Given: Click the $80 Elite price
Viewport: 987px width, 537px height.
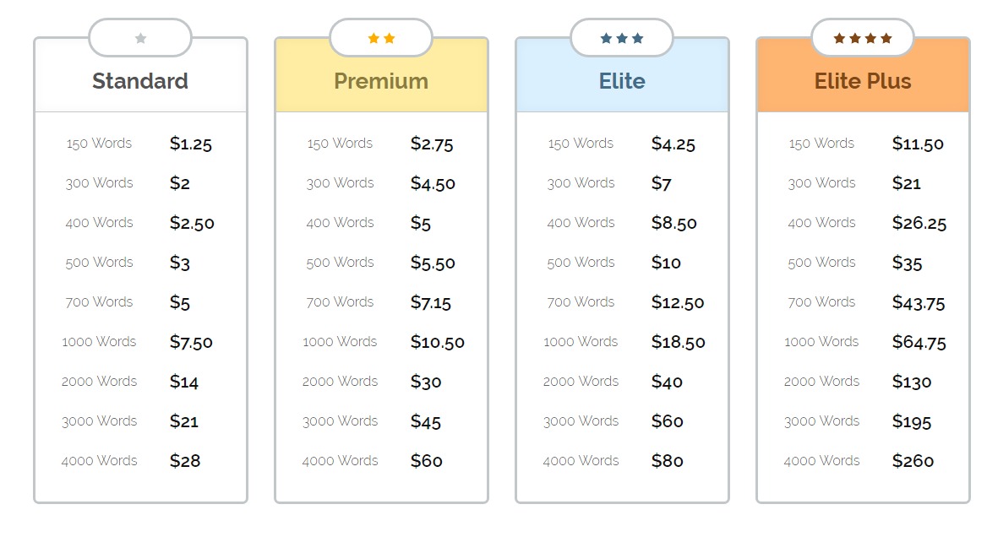Looking at the screenshot, I should 668,461.
